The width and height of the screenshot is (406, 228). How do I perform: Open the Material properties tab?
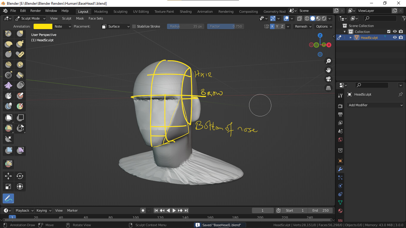340,211
